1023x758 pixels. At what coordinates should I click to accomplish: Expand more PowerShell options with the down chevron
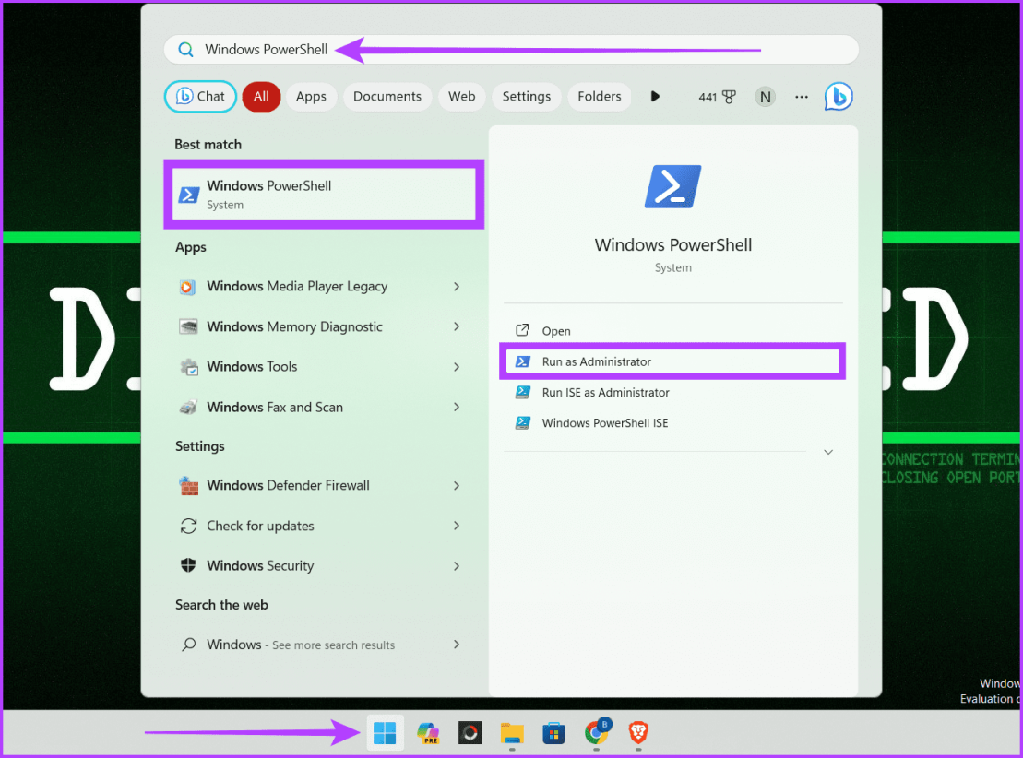point(827,452)
